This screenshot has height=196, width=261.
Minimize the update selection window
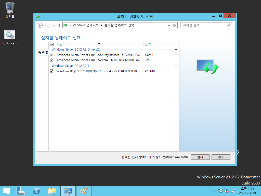pos(213,16)
